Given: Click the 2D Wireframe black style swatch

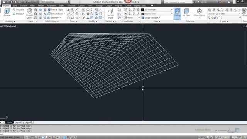Looking at the screenshot, I should [142, 10].
